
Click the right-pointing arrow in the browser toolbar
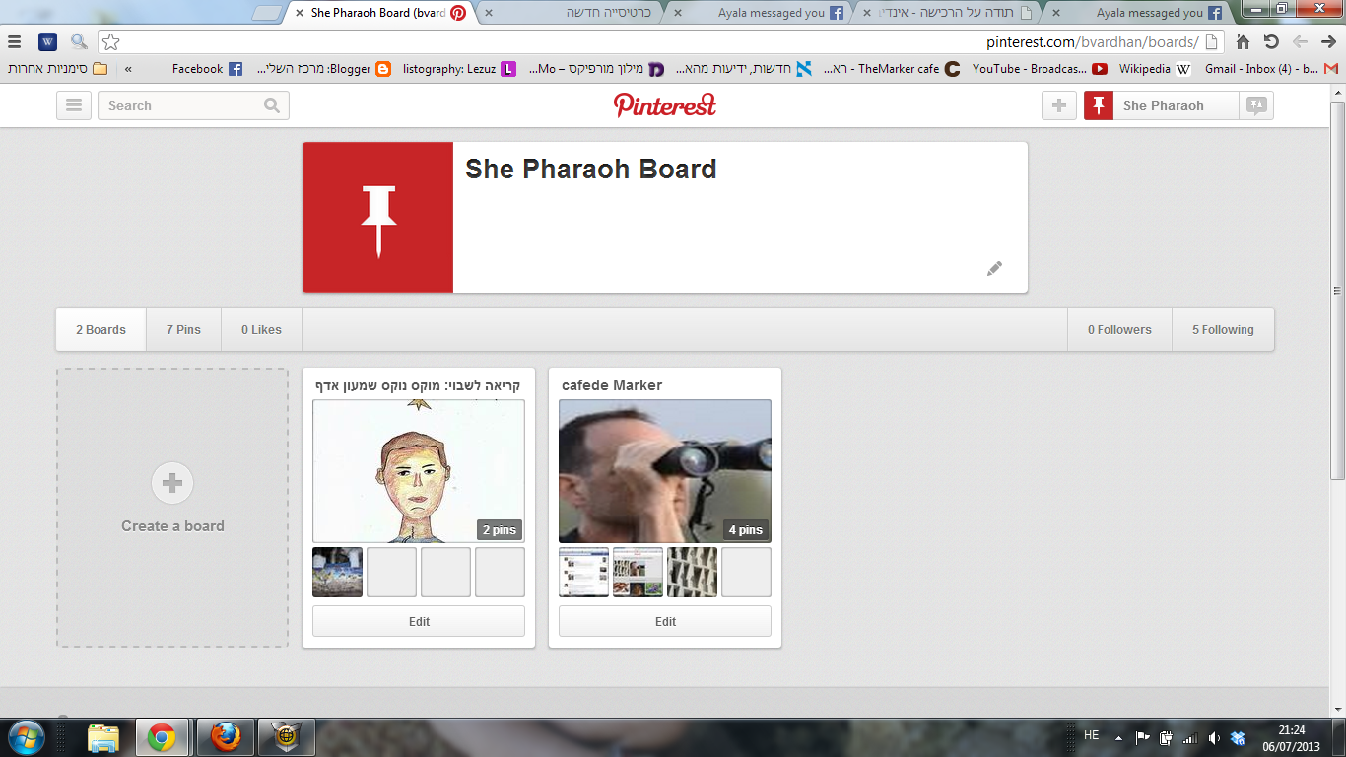coord(1328,42)
